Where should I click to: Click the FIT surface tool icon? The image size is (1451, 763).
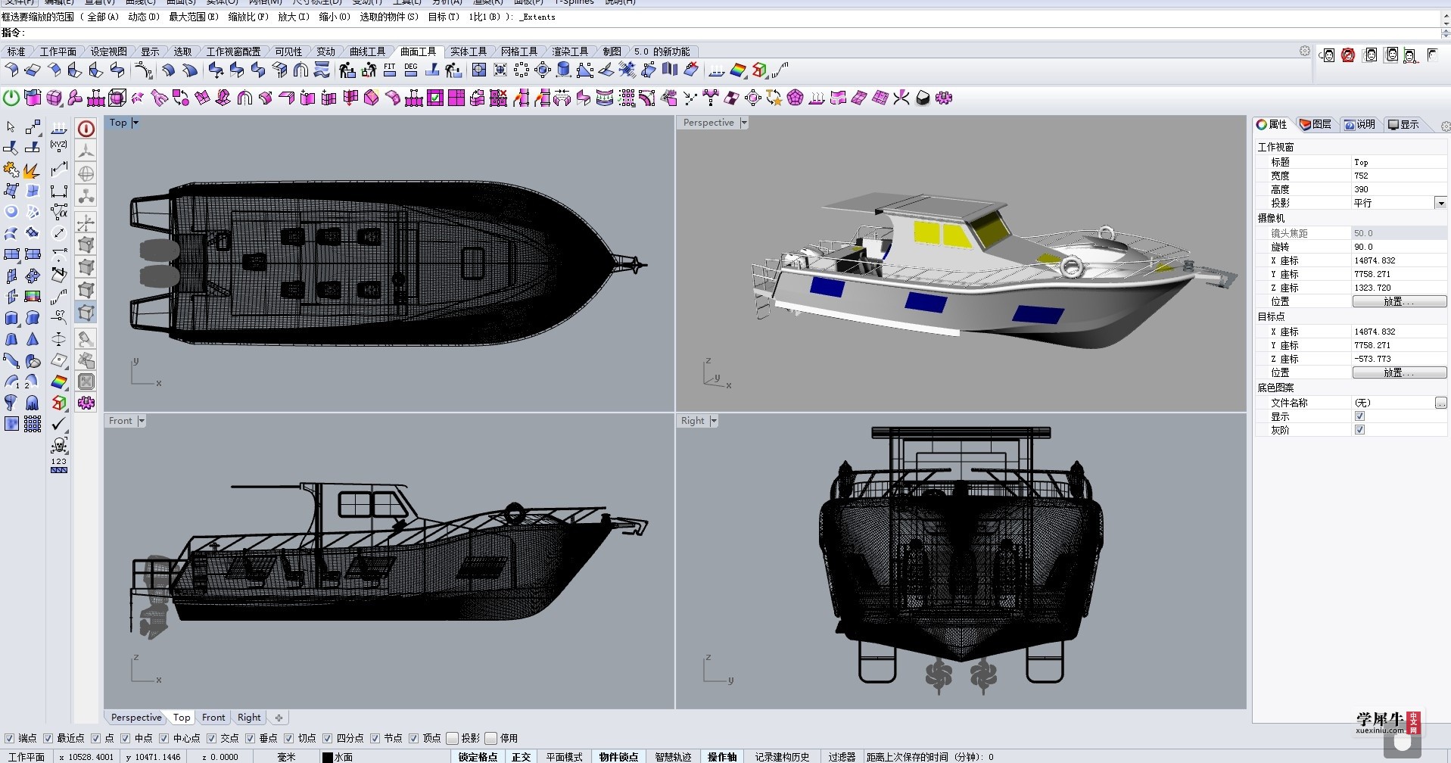tap(390, 70)
